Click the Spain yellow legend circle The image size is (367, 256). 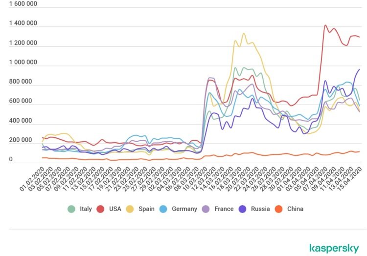click(130, 209)
